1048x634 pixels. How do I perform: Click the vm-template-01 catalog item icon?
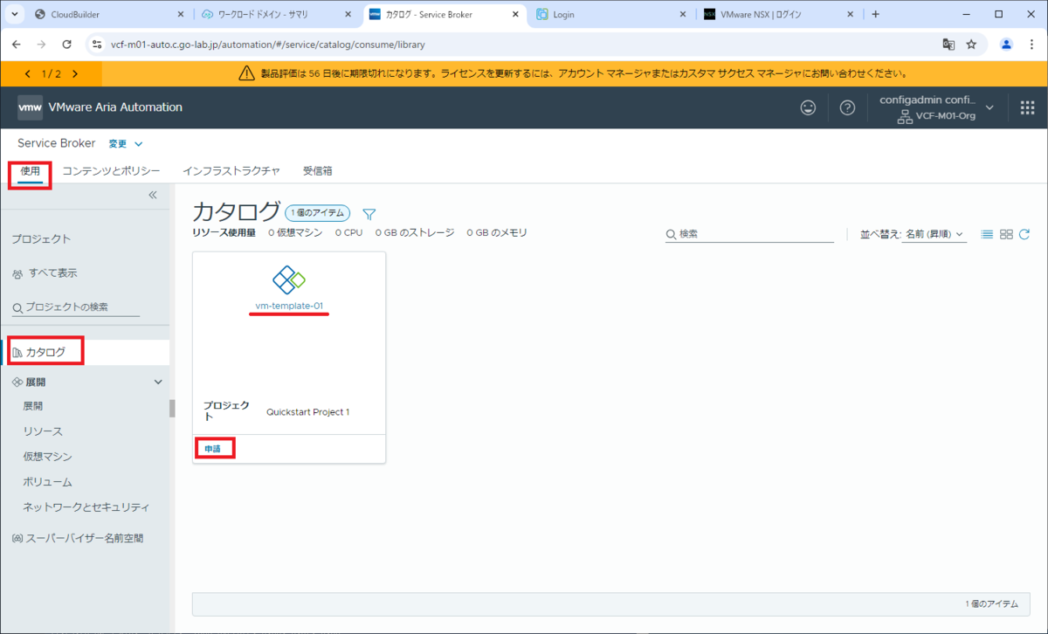[x=289, y=279]
